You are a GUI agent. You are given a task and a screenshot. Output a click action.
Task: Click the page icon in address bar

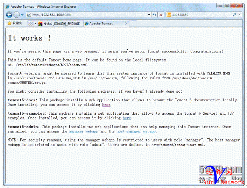29,15
